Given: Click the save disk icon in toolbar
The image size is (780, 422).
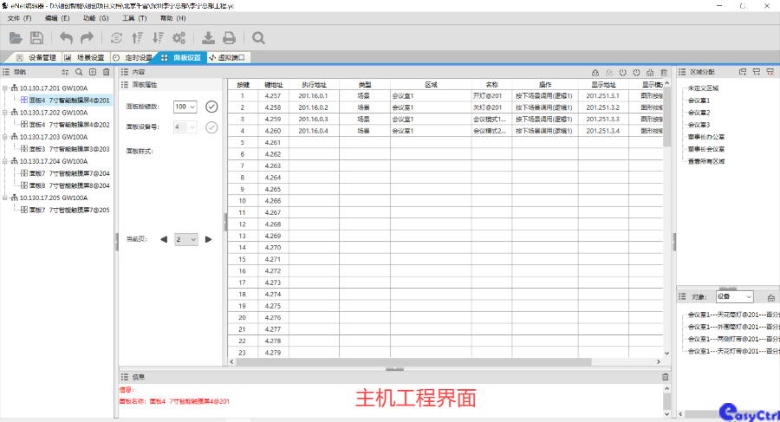Looking at the screenshot, I should tap(36, 37).
